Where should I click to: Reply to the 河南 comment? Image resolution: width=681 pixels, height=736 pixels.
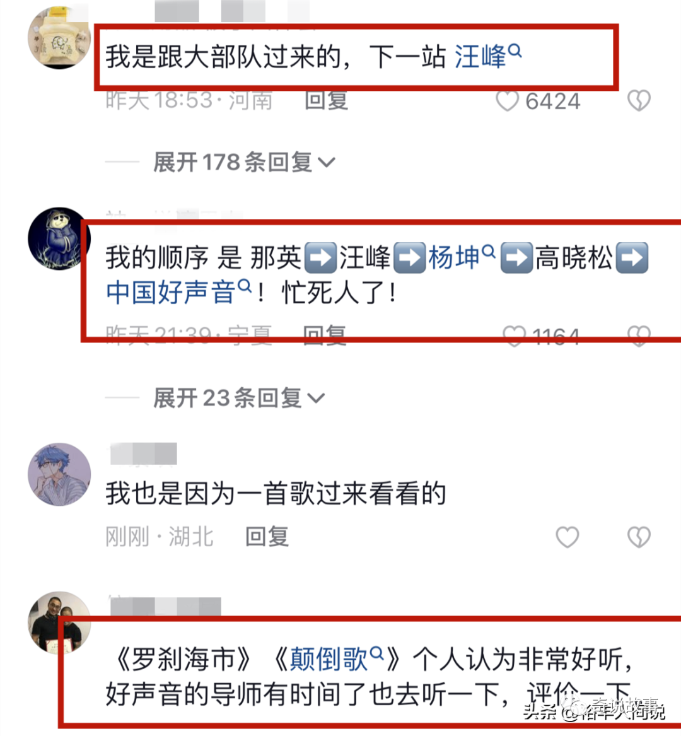(x=327, y=101)
